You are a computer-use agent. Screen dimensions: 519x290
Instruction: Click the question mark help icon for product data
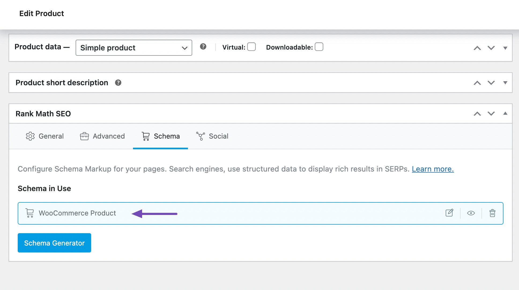[203, 47]
